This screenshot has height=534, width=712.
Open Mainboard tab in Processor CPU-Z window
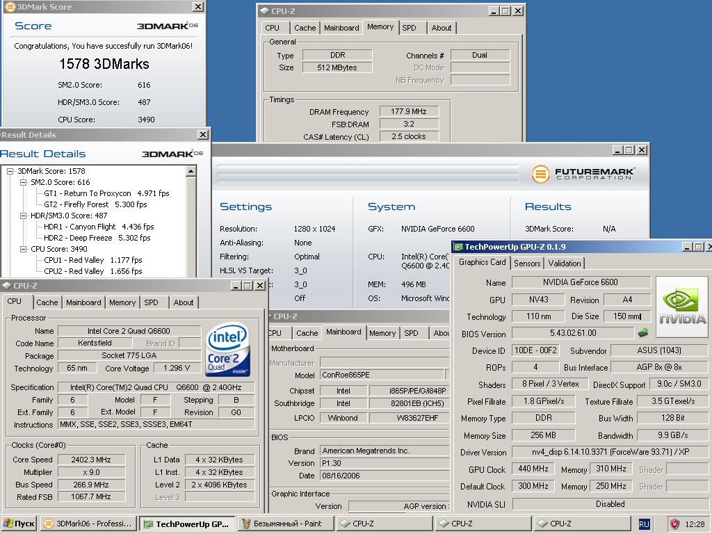tap(83, 302)
